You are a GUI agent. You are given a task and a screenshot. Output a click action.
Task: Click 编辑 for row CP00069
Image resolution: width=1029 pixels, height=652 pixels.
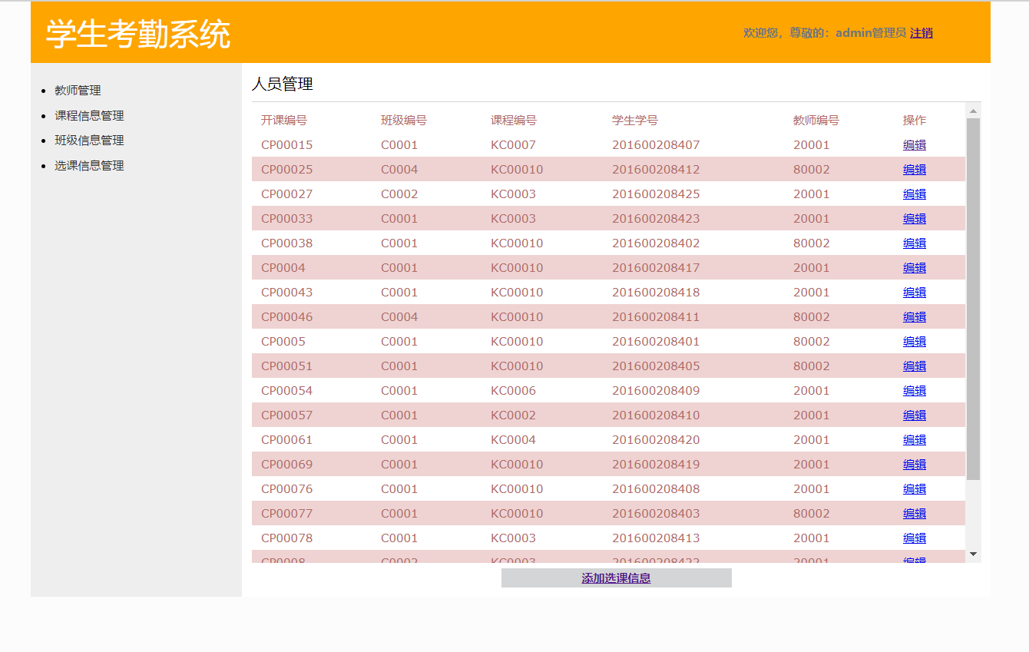(x=915, y=465)
